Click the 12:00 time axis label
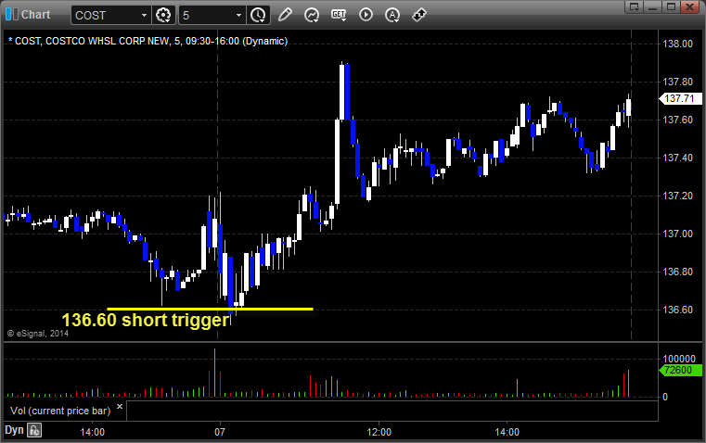 (x=379, y=432)
